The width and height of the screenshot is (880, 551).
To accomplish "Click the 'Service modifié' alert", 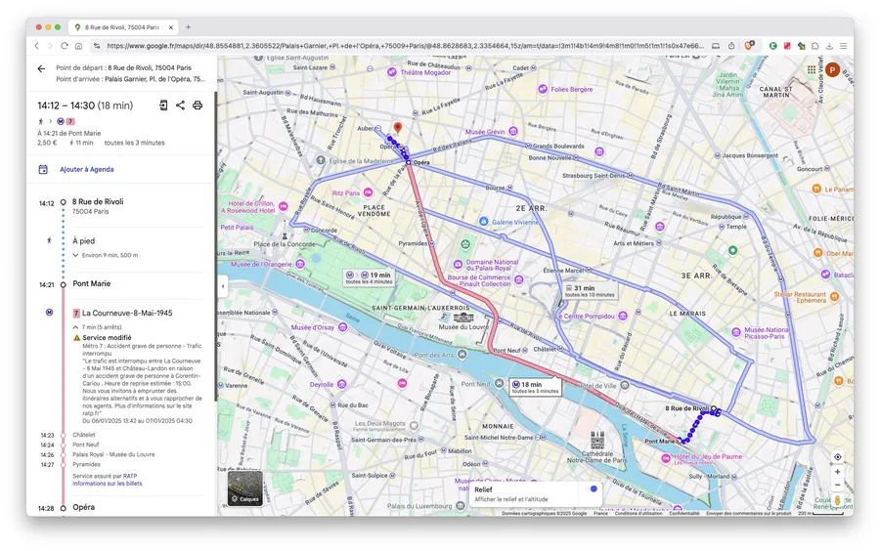I will point(107,337).
